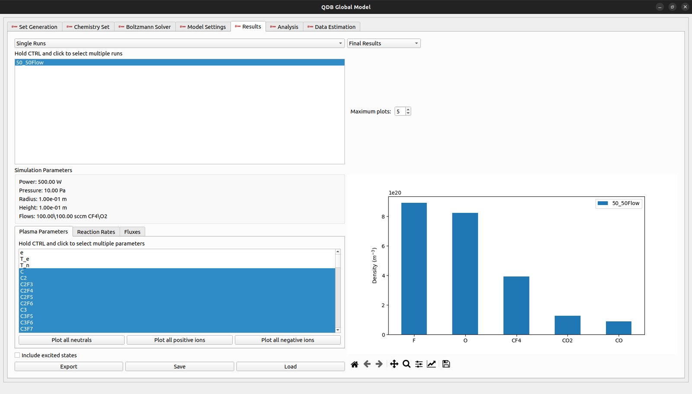
Task: Click Plot all neutrals button
Action: point(71,340)
